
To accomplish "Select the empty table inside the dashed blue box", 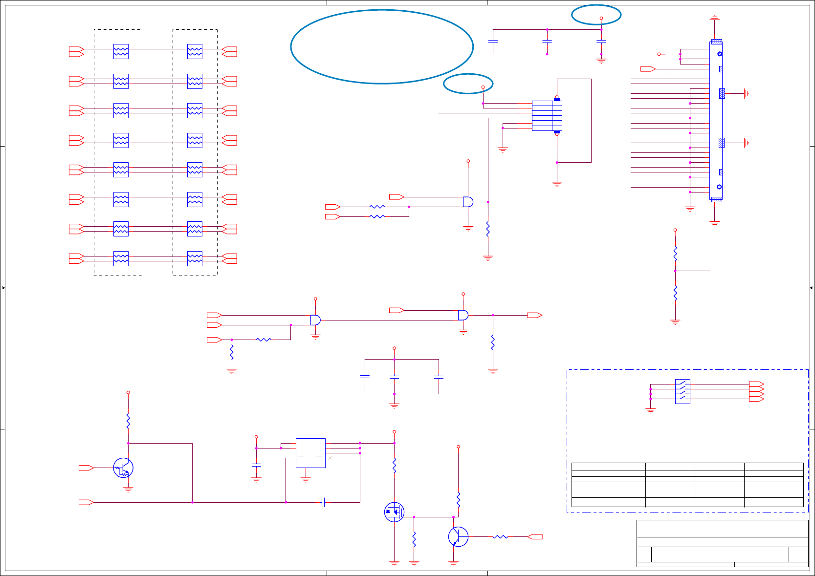I will (687, 485).
